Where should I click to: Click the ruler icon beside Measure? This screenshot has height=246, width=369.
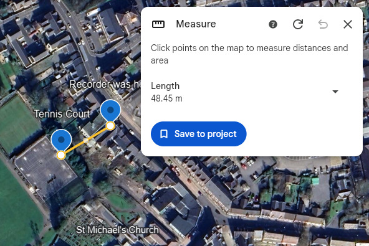158,24
